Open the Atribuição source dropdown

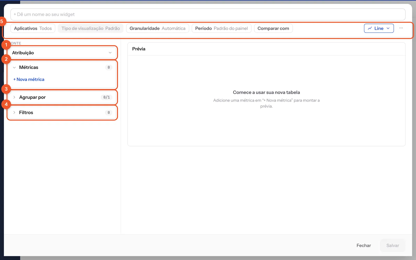[62, 53]
